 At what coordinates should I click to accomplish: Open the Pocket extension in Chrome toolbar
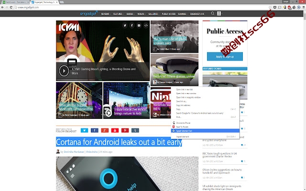coord(275,8)
